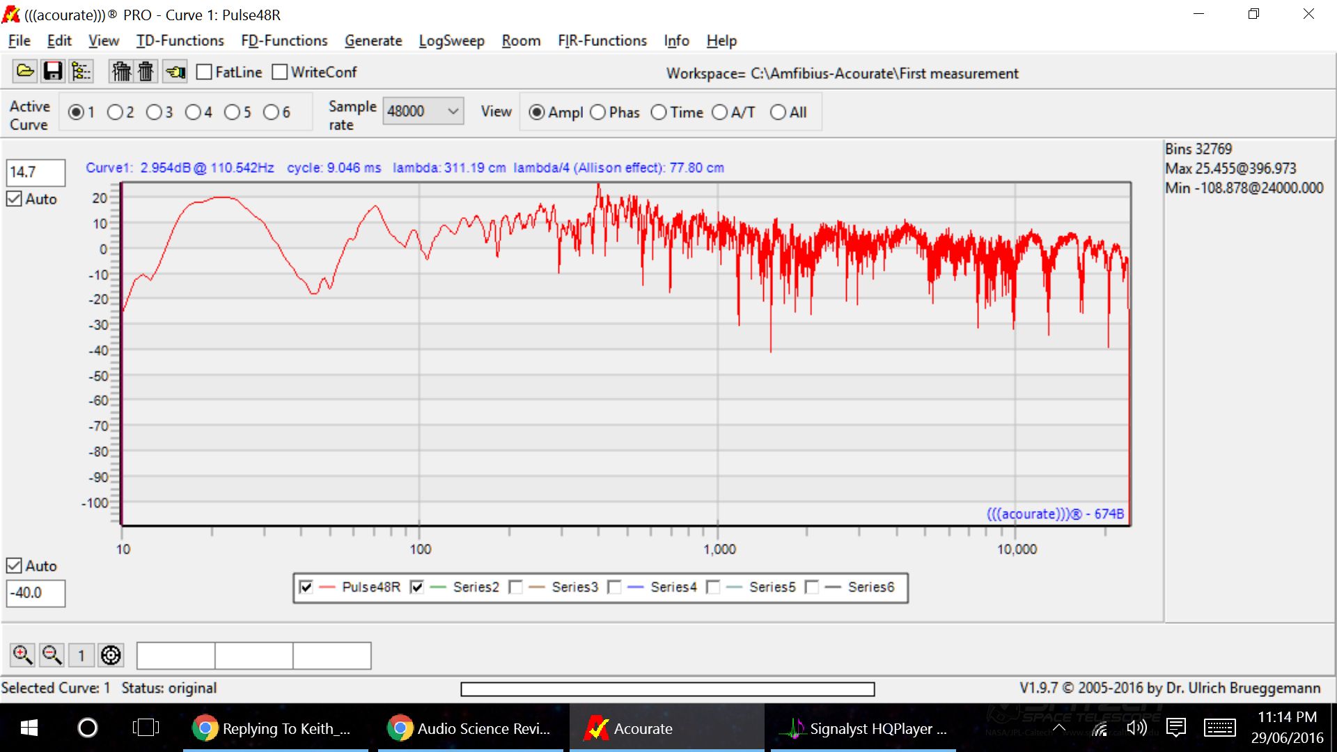1337x752 pixels.
Task: Click the TD-Functions menu
Action: point(178,40)
